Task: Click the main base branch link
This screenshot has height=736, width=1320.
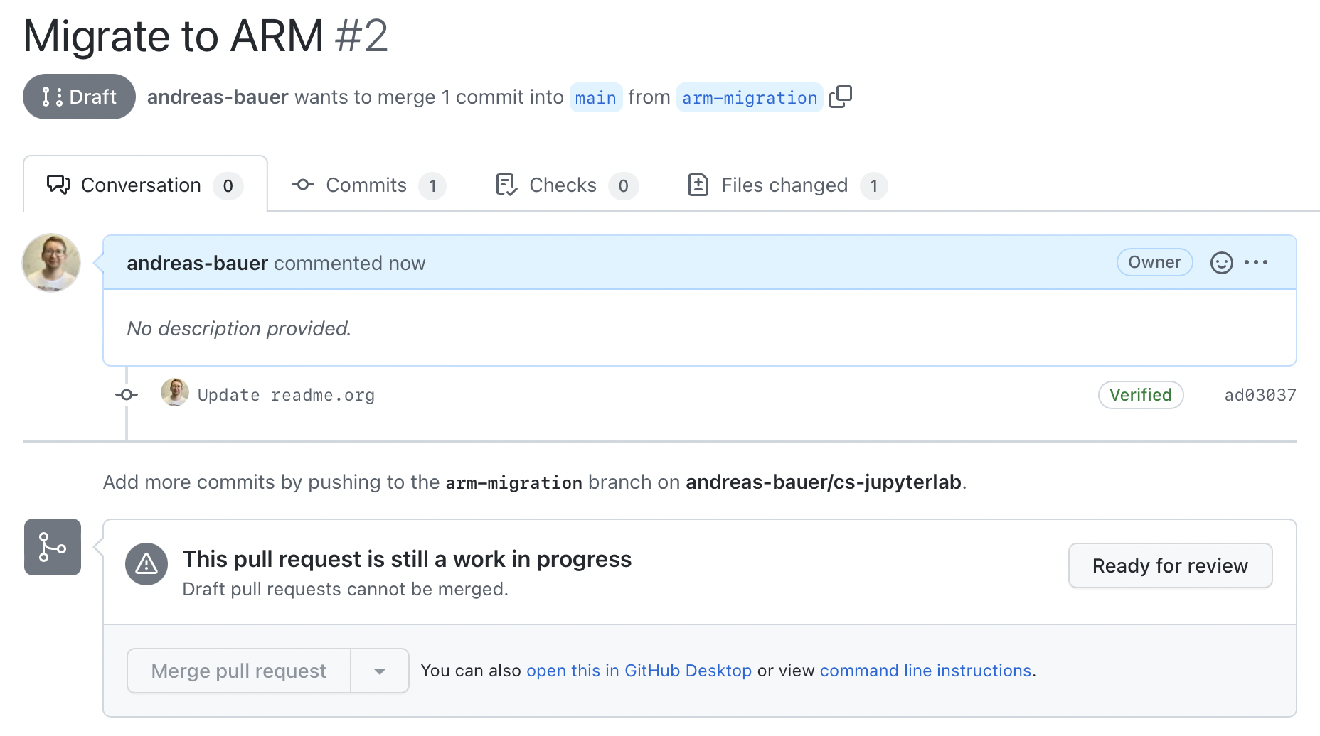Action: pos(596,97)
